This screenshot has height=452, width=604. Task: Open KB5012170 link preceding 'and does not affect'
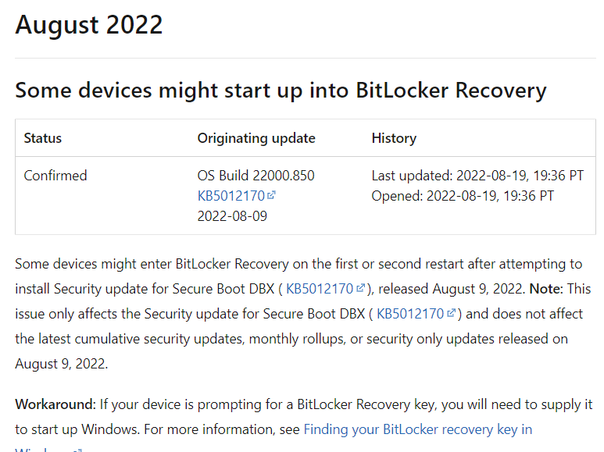pos(410,315)
